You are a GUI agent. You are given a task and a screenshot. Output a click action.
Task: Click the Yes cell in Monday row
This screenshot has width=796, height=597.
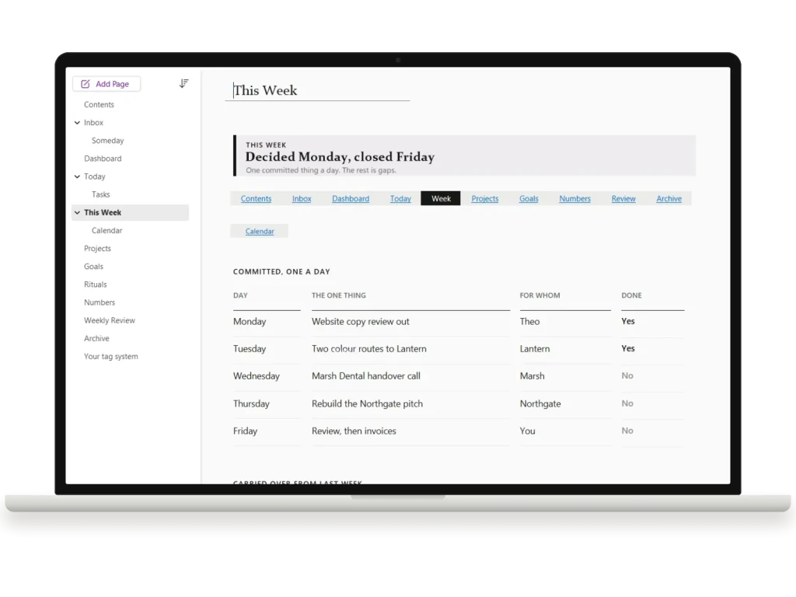tap(628, 321)
